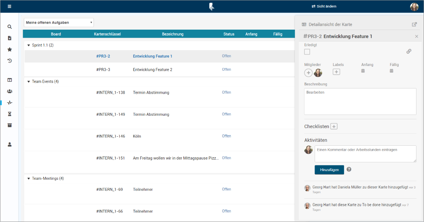Collapse the Team-Meetings group
424x222 pixels.
[29, 179]
